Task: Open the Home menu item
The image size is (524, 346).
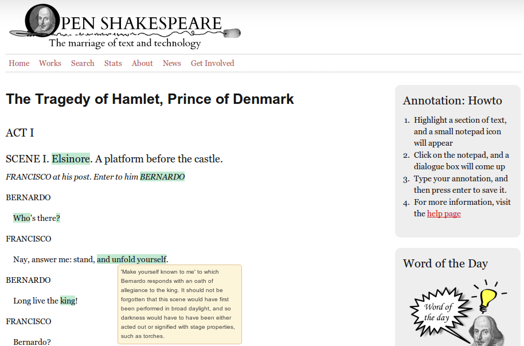Action: [x=19, y=63]
